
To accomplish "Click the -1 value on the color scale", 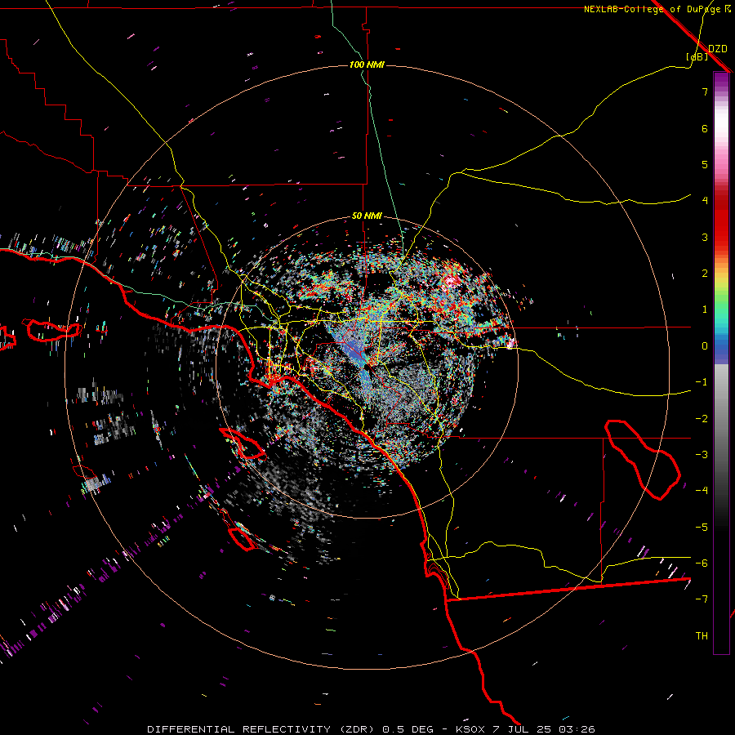I will (x=702, y=382).
